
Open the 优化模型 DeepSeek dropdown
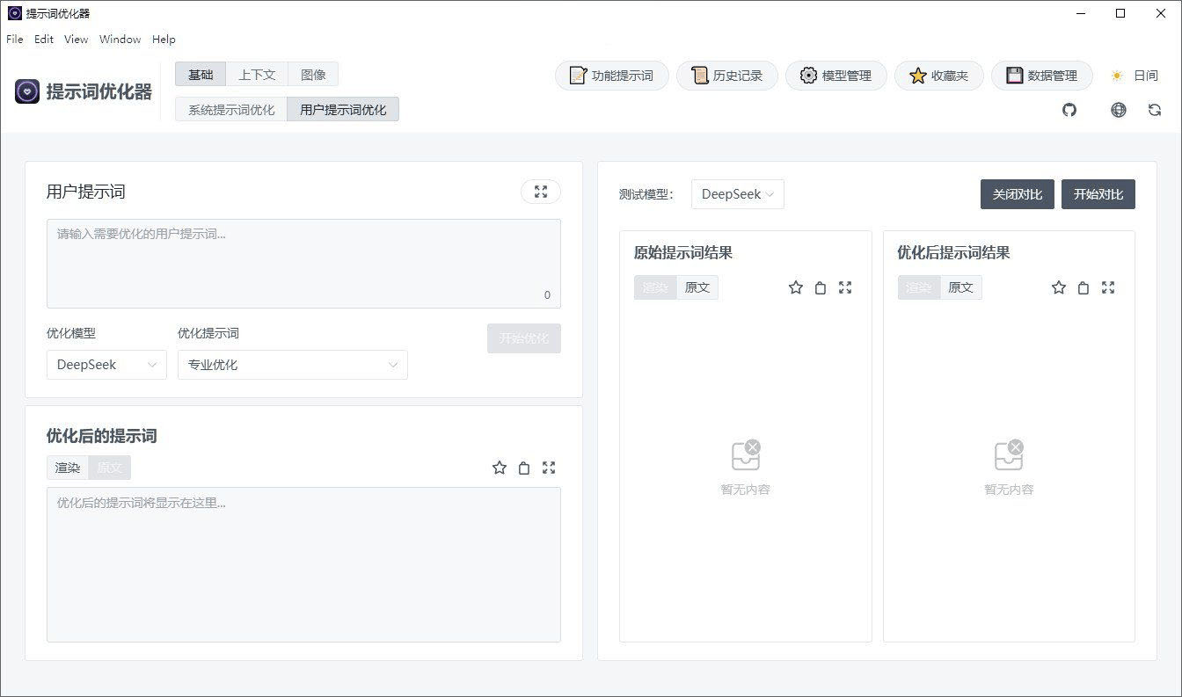(106, 365)
